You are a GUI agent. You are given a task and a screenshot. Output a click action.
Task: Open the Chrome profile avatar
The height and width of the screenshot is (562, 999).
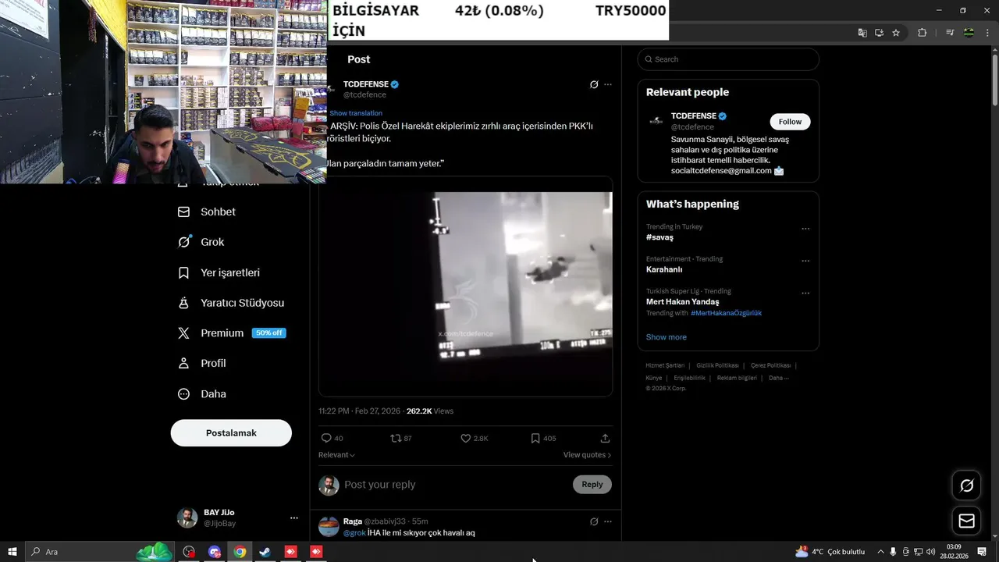point(969,33)
